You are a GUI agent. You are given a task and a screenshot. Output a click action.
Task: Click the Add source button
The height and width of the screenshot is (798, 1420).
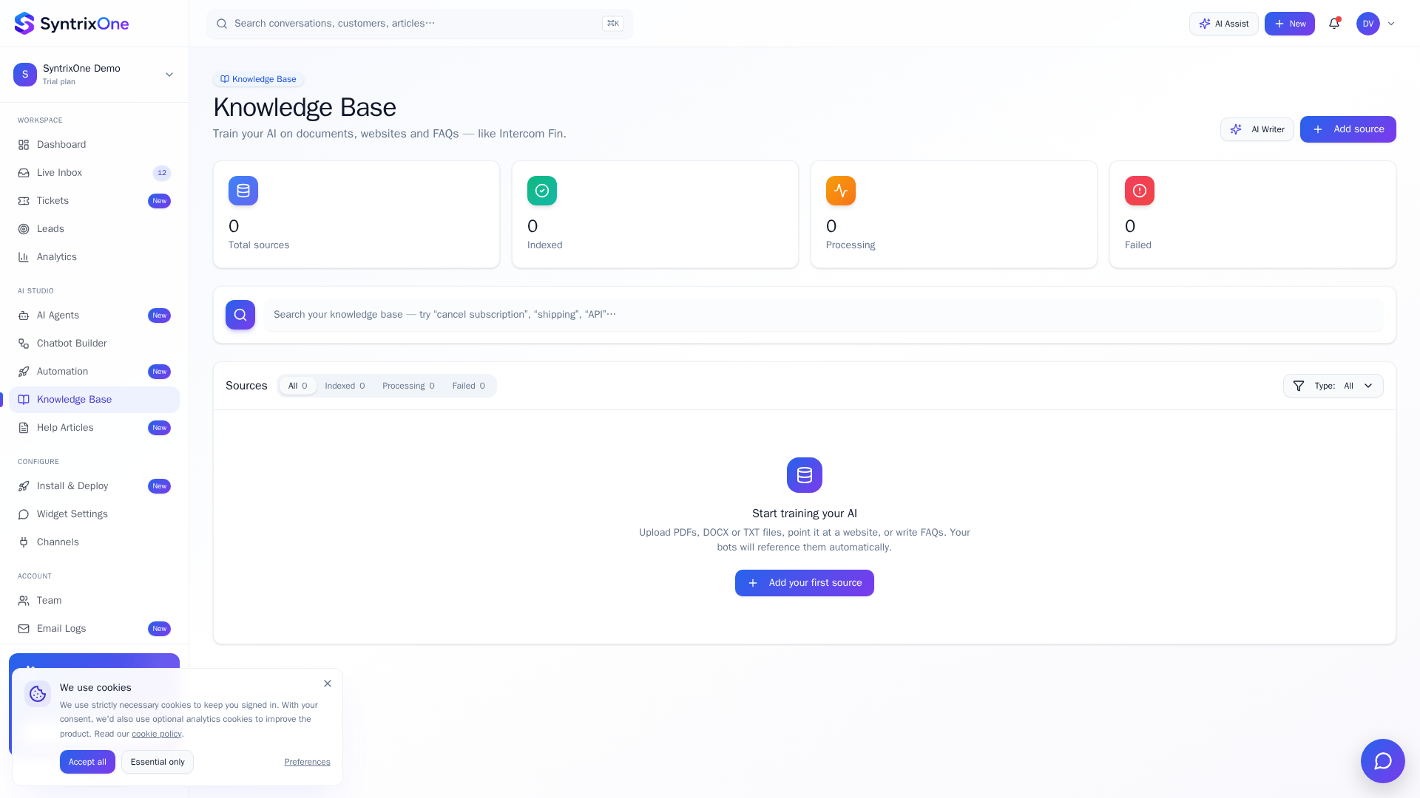[1348, 129]
